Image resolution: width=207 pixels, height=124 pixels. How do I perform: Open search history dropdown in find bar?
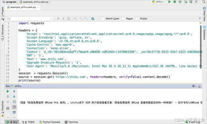click(9, 19)
